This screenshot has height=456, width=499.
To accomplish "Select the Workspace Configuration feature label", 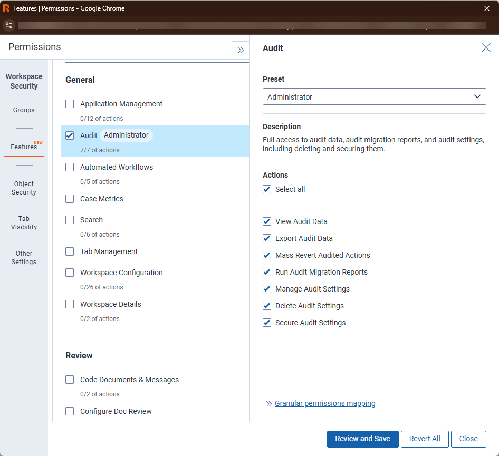I will (121, 273).
